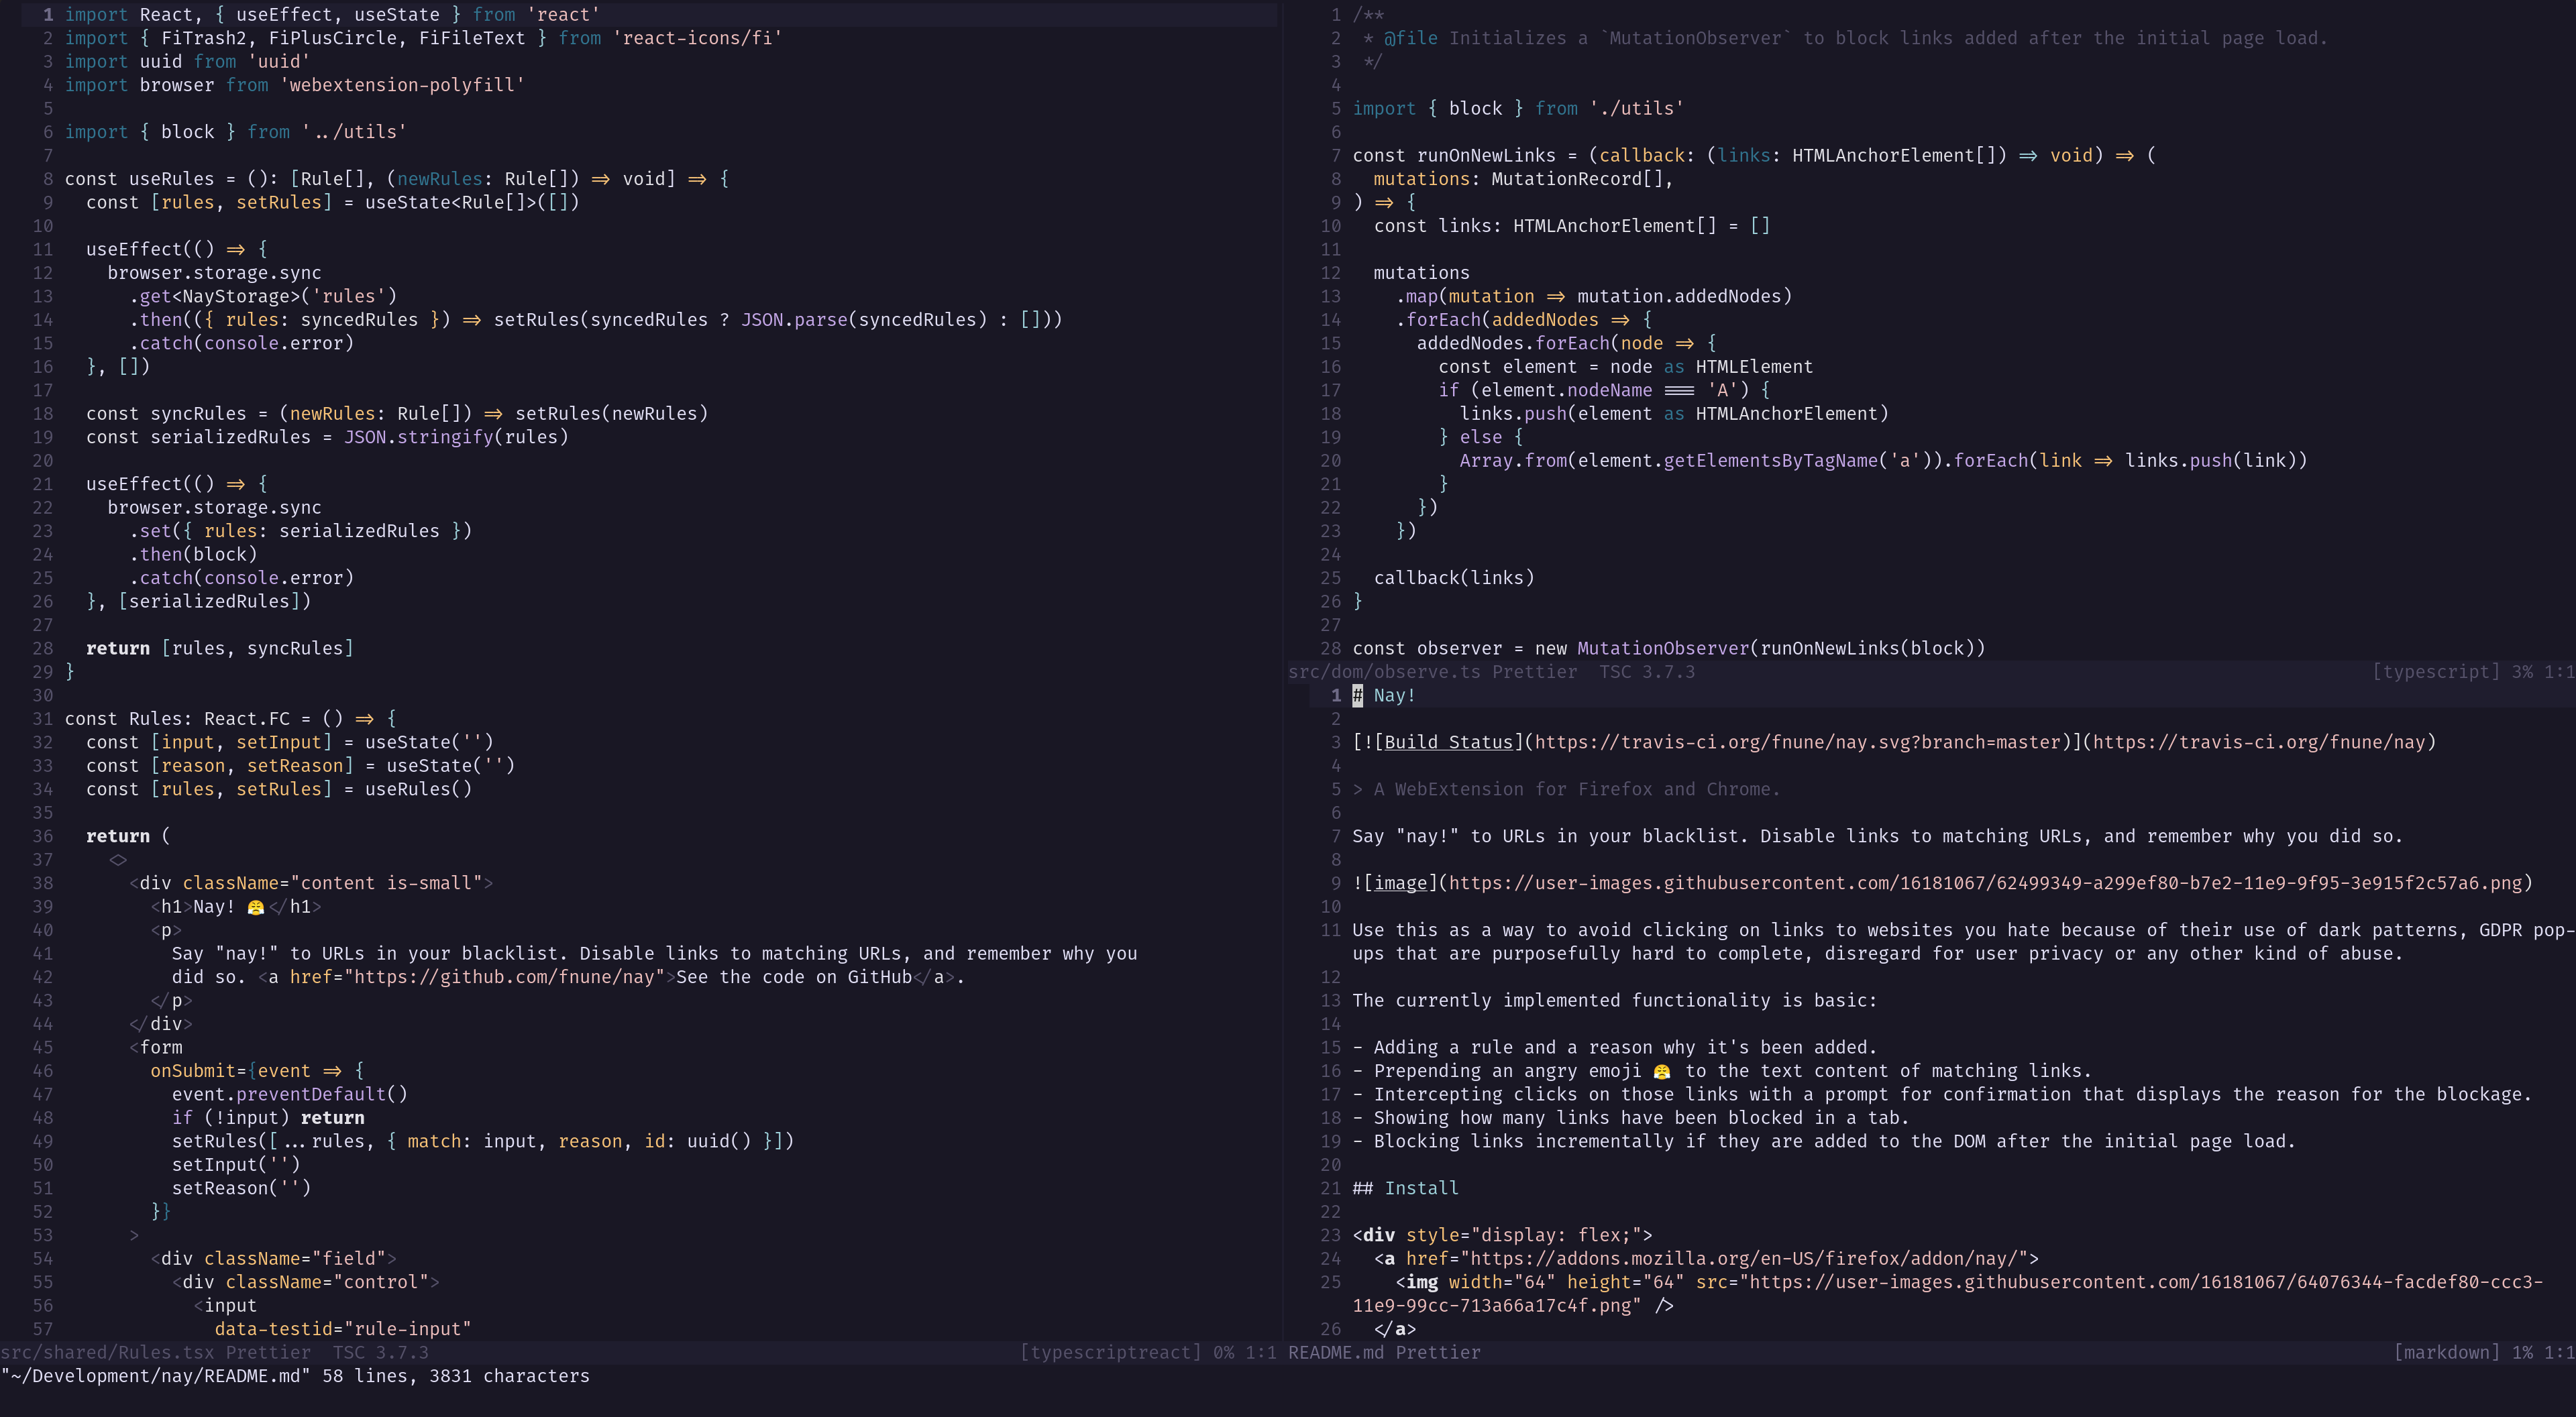Click the image link text on README line 9

tap(1400, 883)
